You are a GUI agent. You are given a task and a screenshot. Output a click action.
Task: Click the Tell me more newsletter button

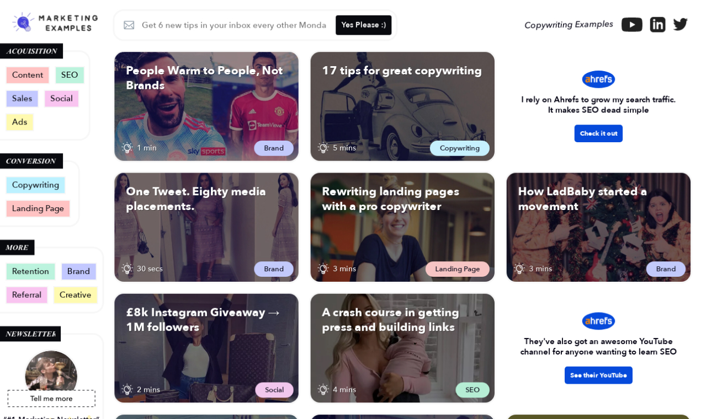click(51, 399)
